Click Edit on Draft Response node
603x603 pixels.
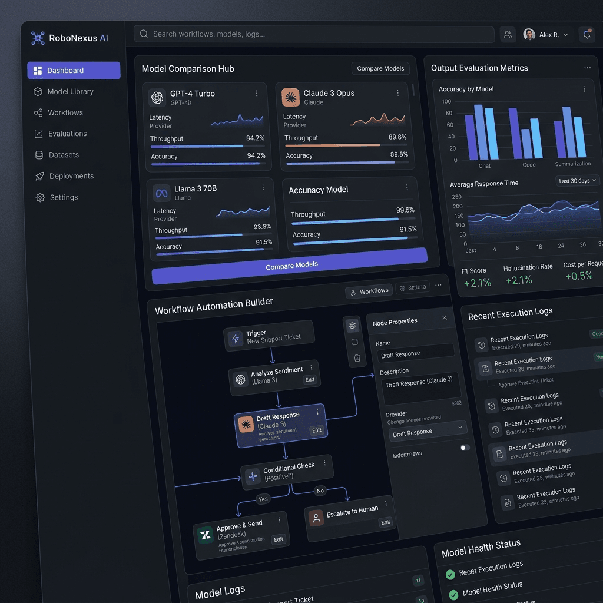click(x=317, y=430)
